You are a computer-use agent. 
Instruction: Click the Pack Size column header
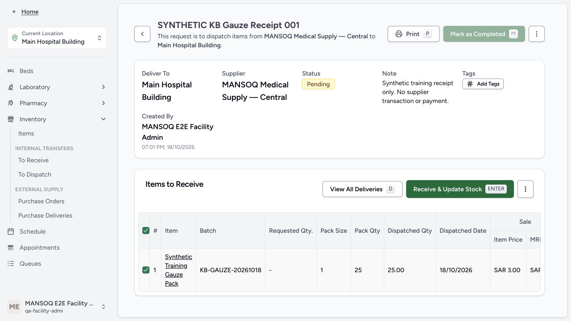tap(334, 230)
